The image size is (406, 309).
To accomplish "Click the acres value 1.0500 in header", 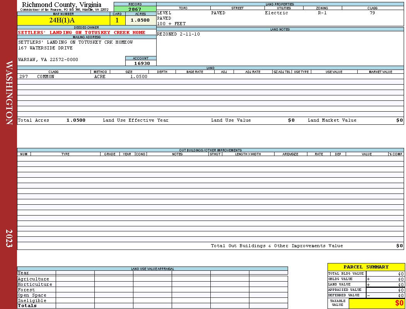I will (x=141, y=20).
